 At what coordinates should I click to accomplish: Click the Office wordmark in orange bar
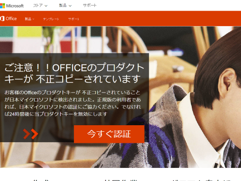click(x=11, y=19)
